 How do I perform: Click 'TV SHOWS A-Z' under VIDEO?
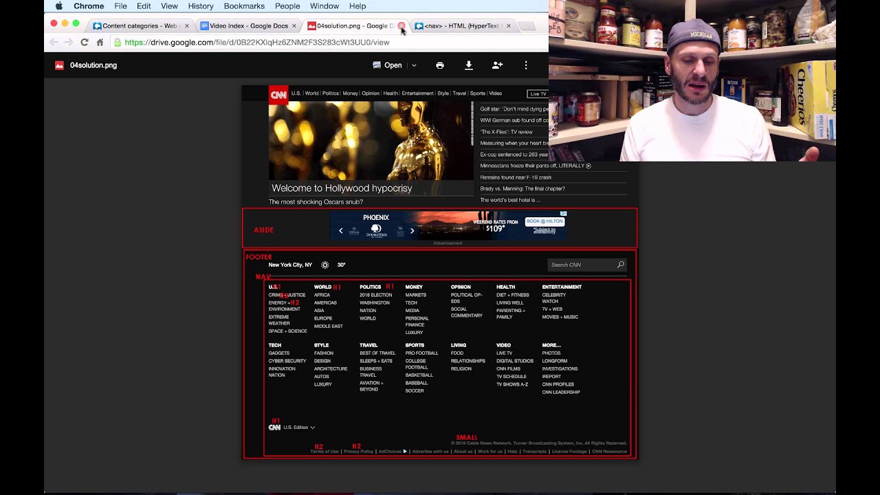[x=512, y=384]
